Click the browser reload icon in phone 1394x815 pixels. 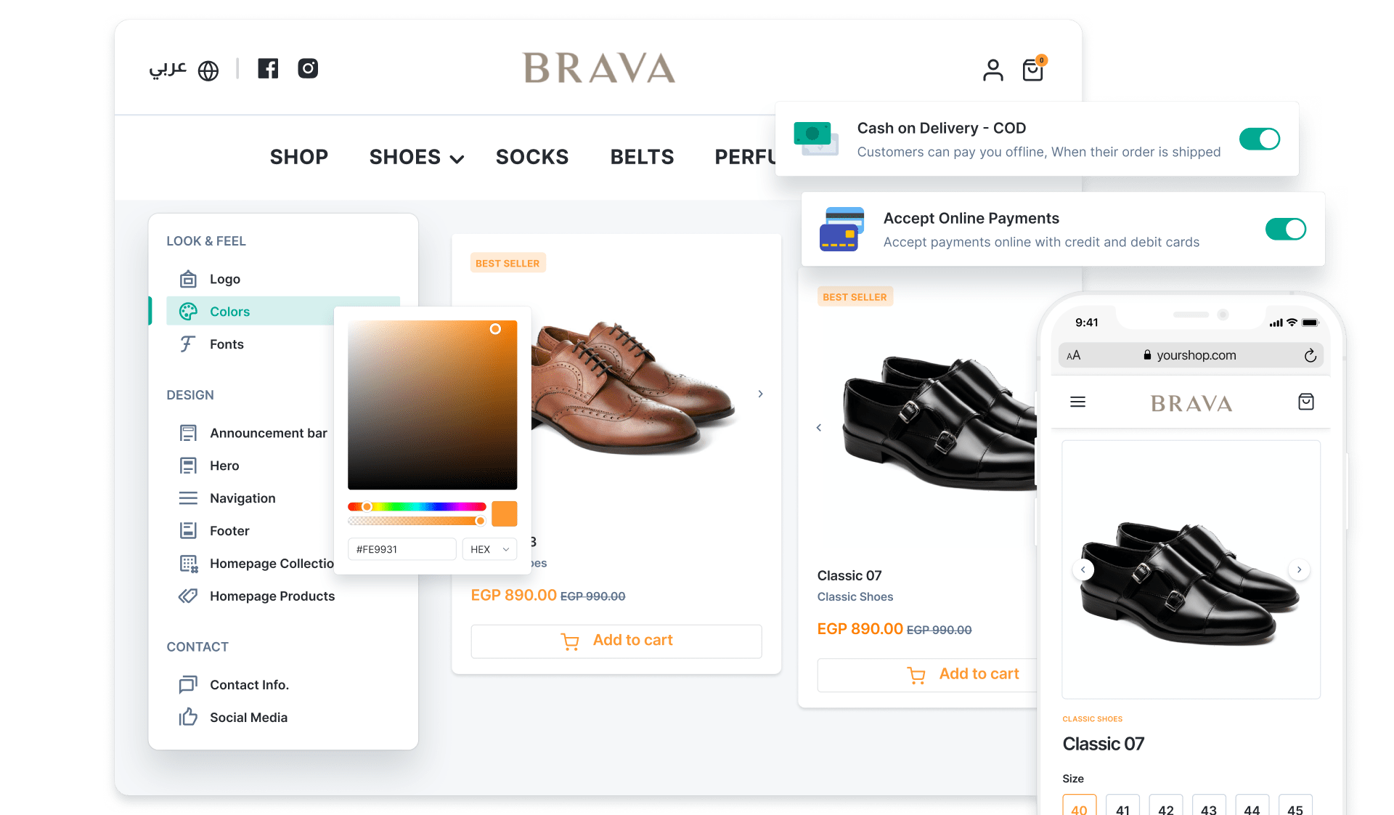[1310, 355]
